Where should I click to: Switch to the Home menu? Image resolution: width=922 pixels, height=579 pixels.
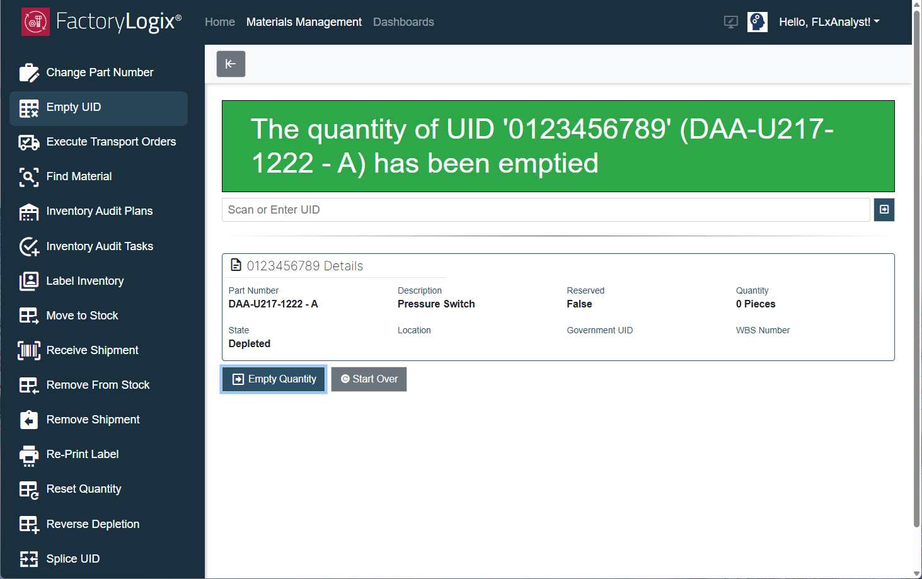(x=219, y=21)
